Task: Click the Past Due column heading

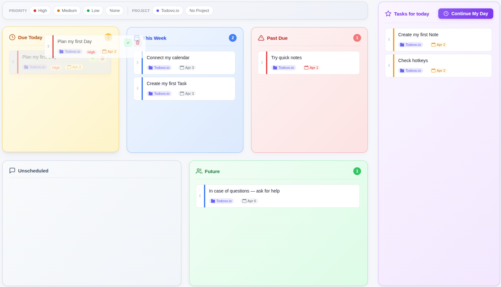Action: click(x=277, y=38)
